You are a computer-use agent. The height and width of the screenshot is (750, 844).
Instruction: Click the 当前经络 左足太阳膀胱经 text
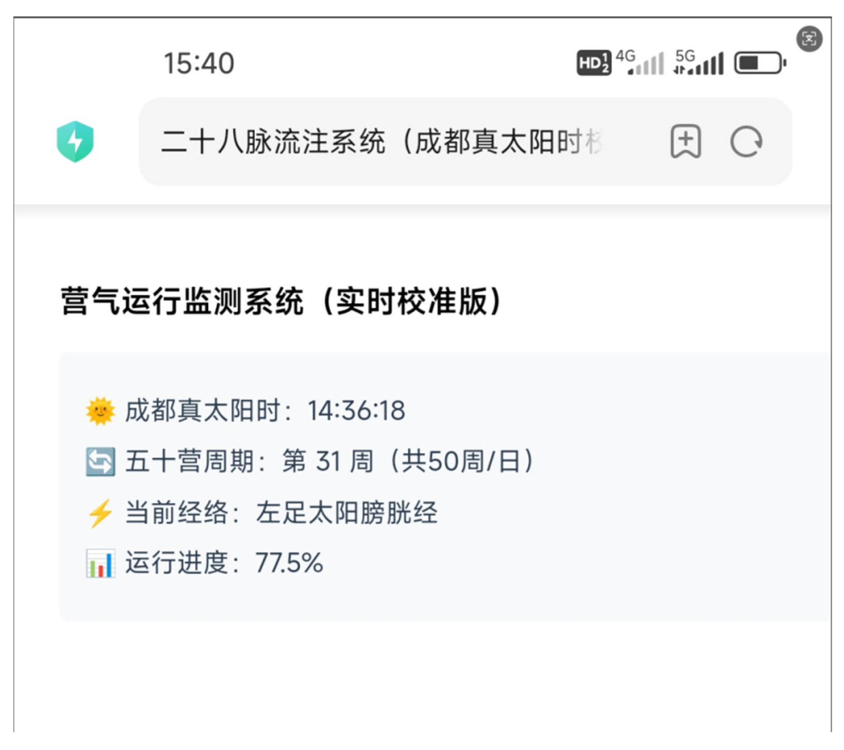[x=281, y=513]
